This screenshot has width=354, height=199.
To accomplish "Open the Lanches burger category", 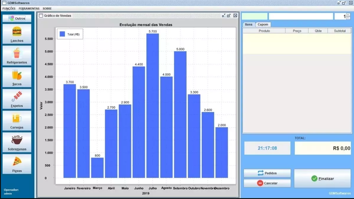I will (x=17, y=34).
